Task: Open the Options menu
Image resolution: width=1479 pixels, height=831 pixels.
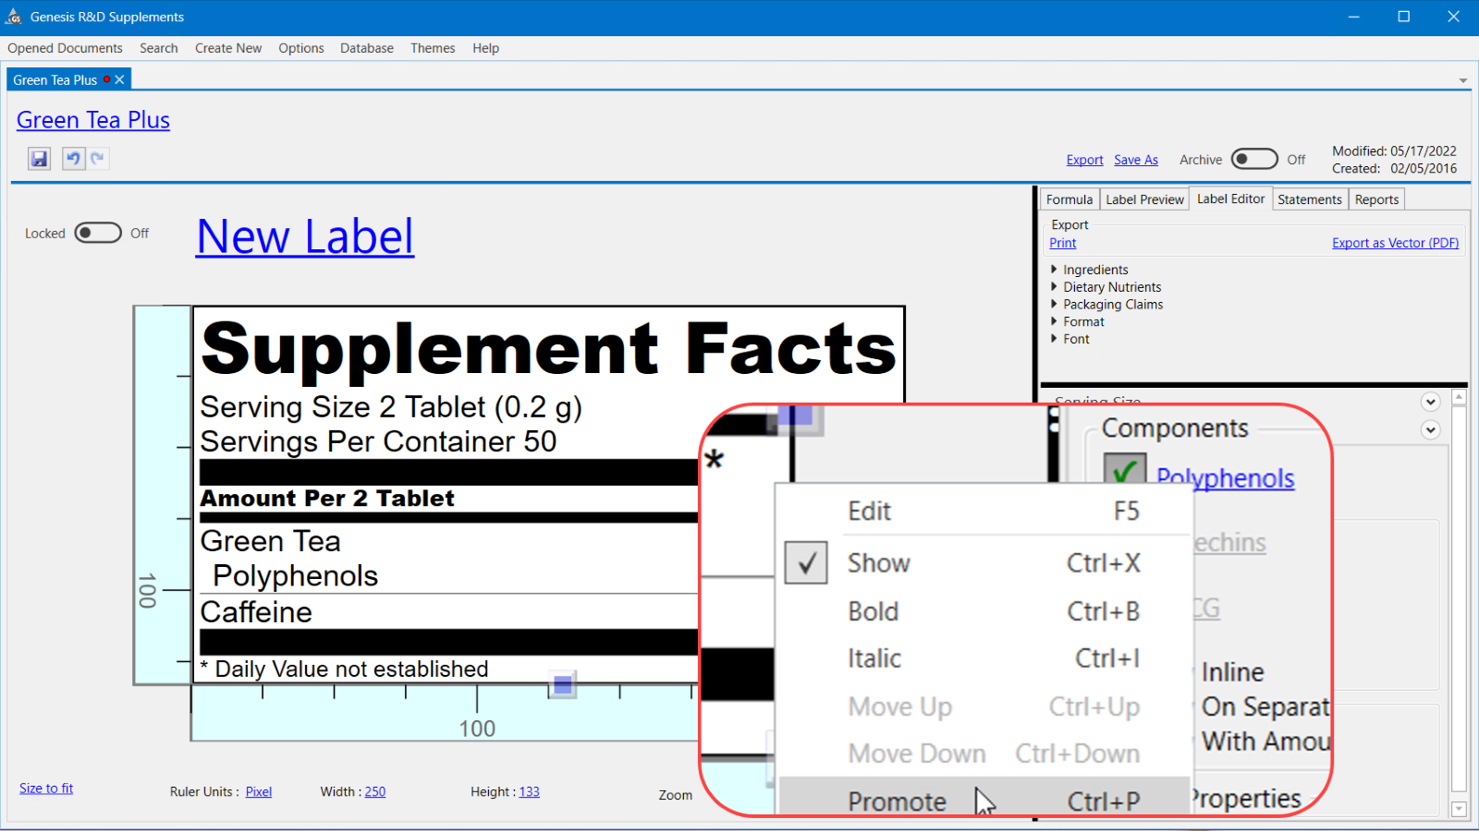Action: coord(301,48)
